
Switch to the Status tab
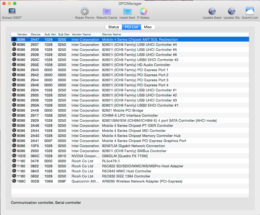point(114,27)
